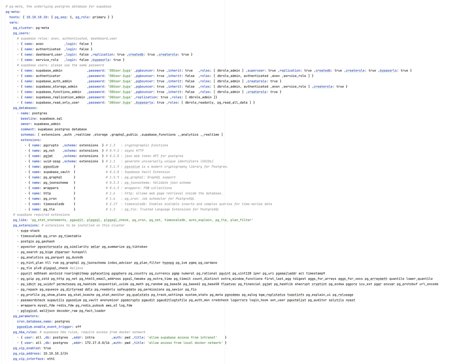Click the extension name "uuid-ossp"
This screenshot has width=463, height=364.
coord(52,161)
